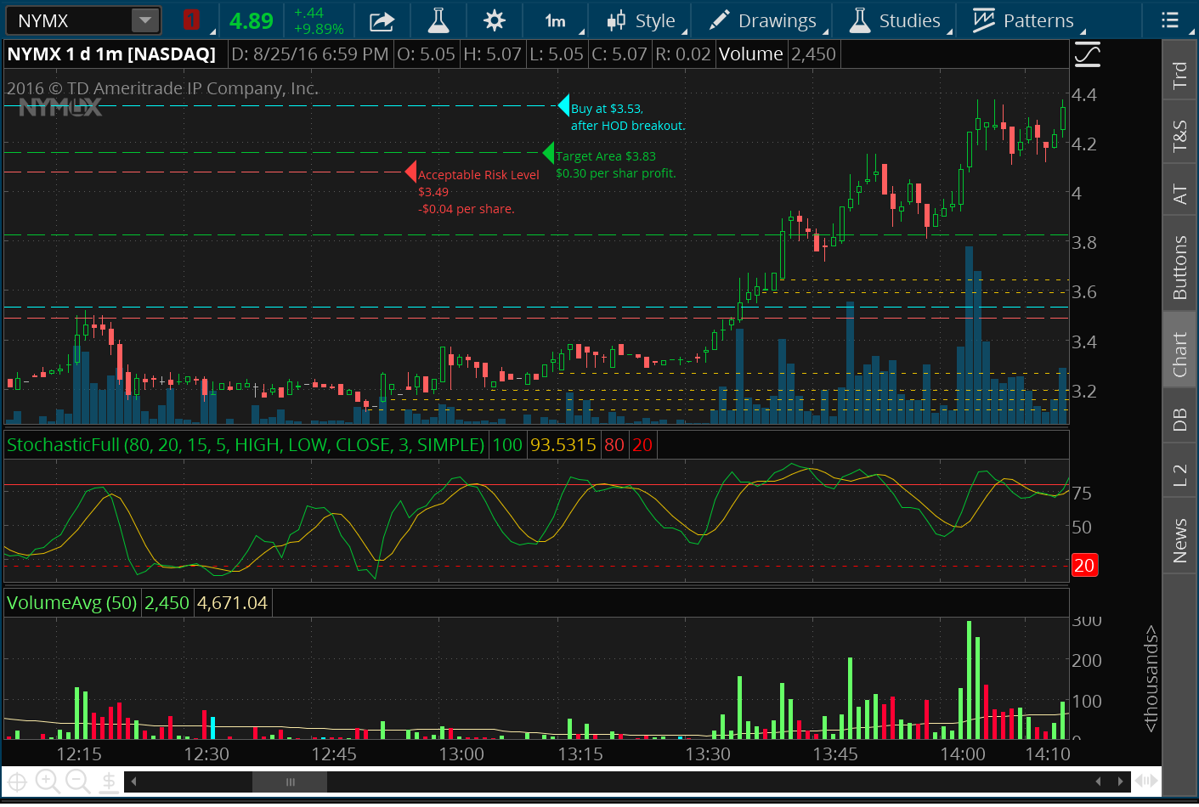
Task: Open the News sidebar button
Action: tap(1179, 541)
